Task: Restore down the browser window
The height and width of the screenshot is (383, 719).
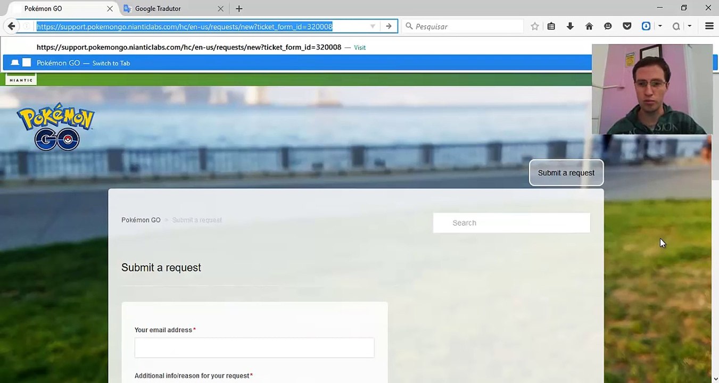Action: click(684, 8)
